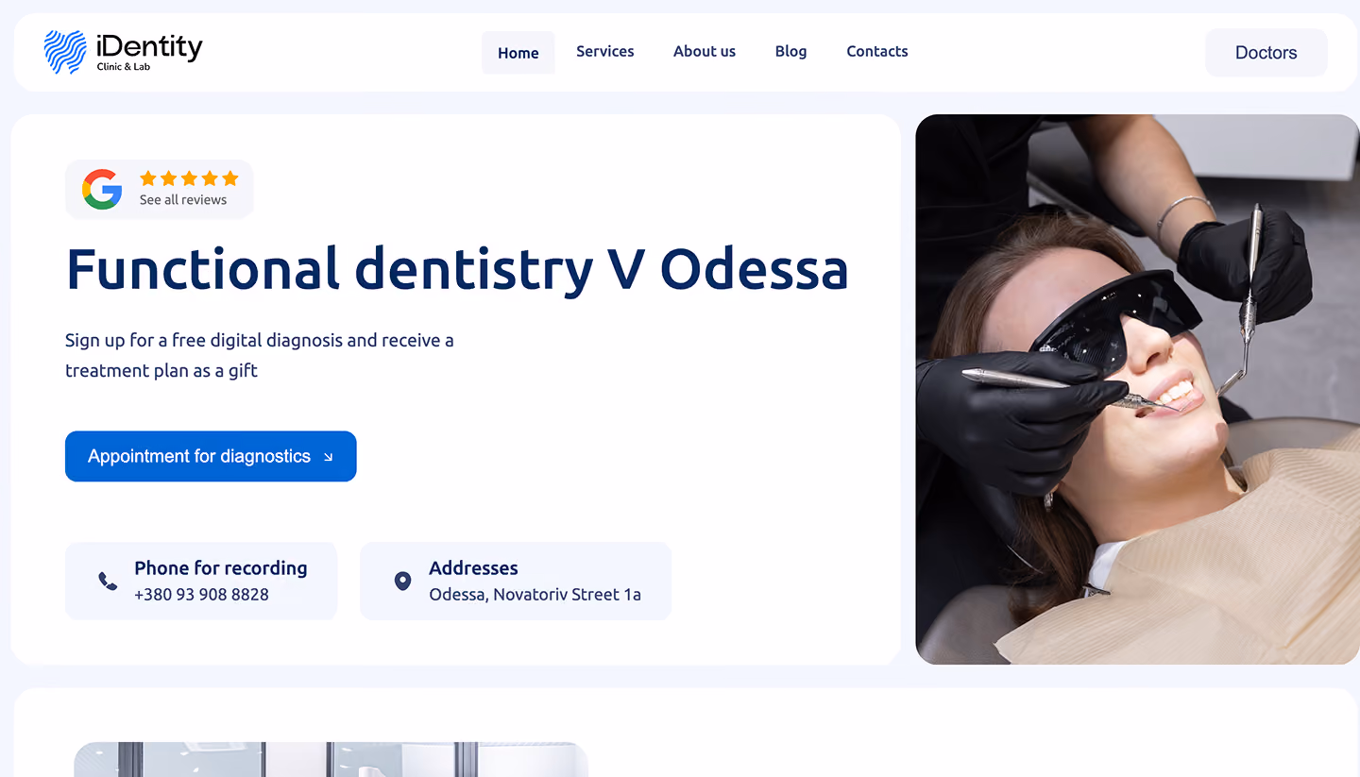Click the dental patient photo

pos(1138,389)
